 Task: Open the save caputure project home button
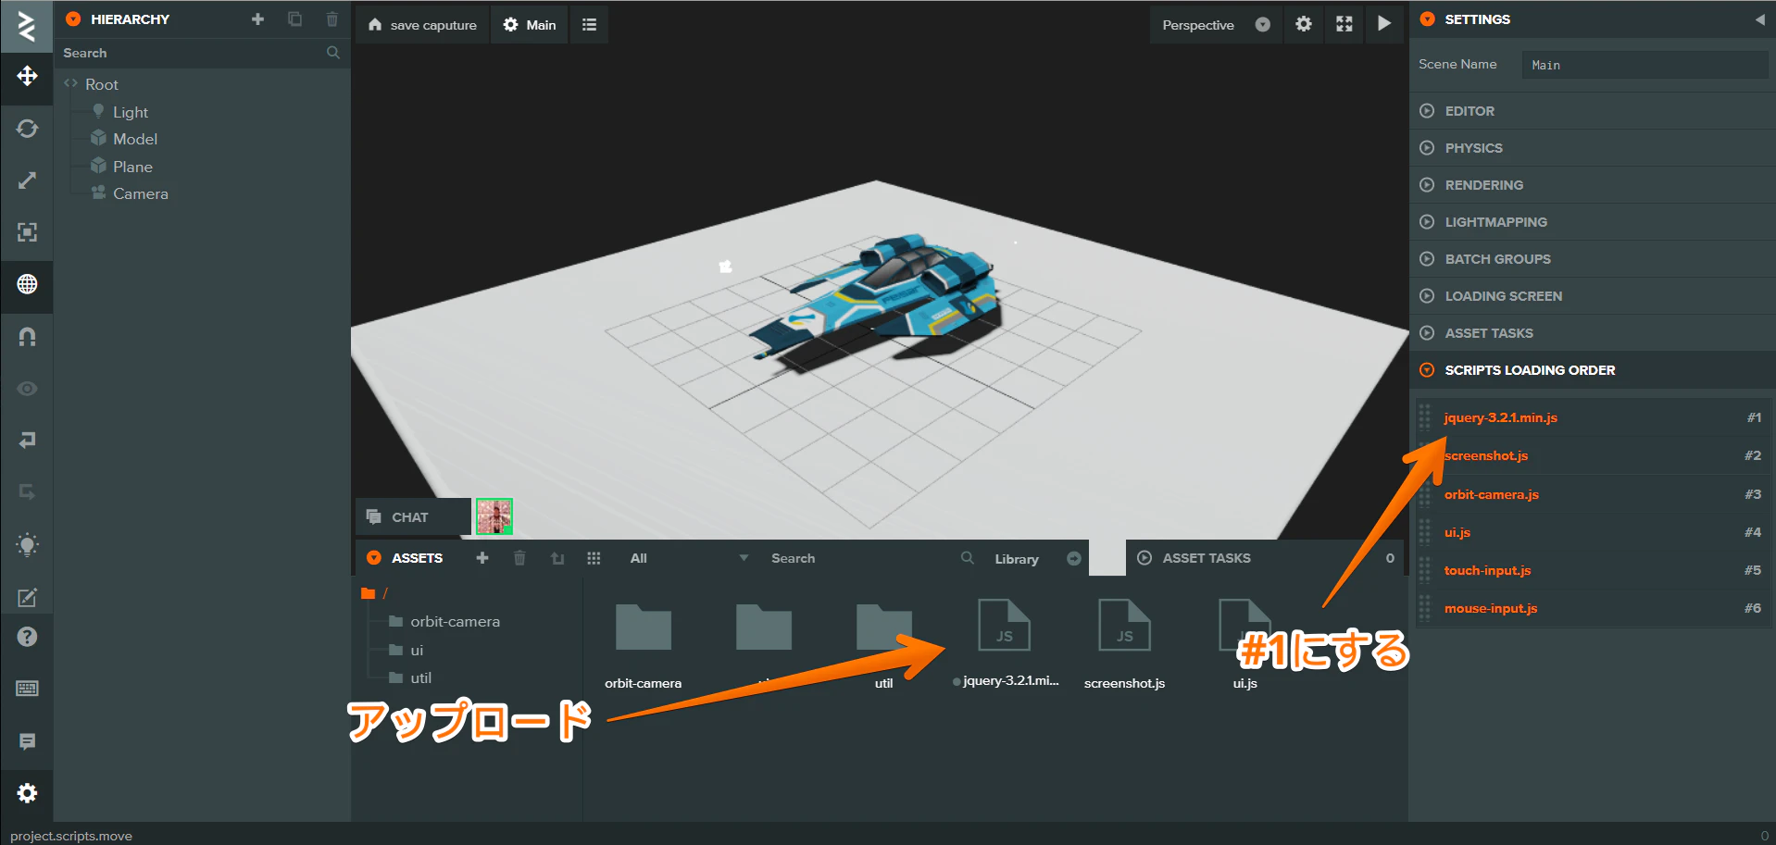tap(422, 25)
